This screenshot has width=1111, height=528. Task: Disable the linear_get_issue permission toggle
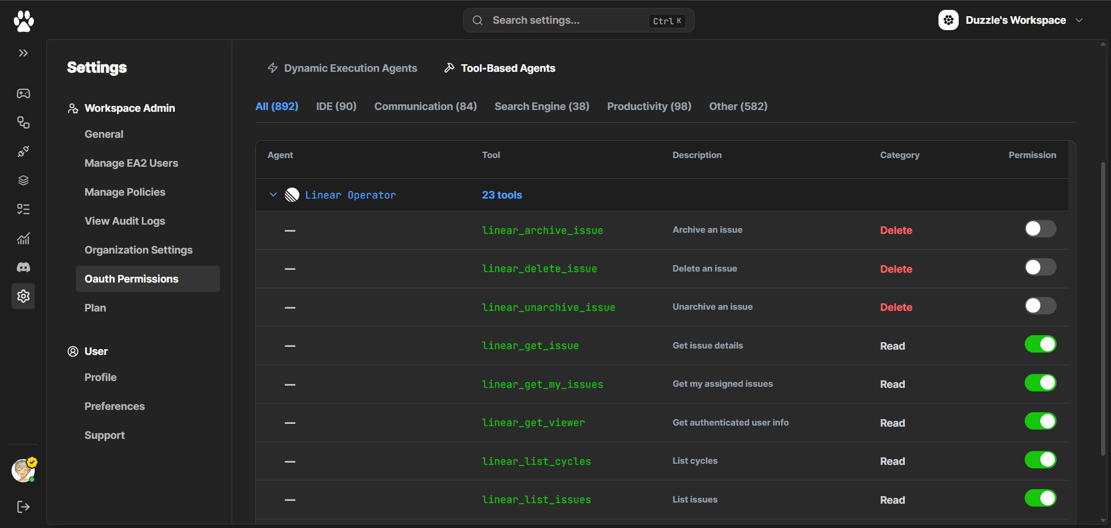(x=1040, y=344)
